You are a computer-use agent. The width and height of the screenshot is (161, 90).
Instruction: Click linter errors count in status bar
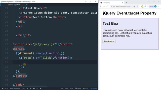[x=3, y=88]
